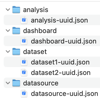
Task: Select the analysis folder name
Action: point(36,10)
